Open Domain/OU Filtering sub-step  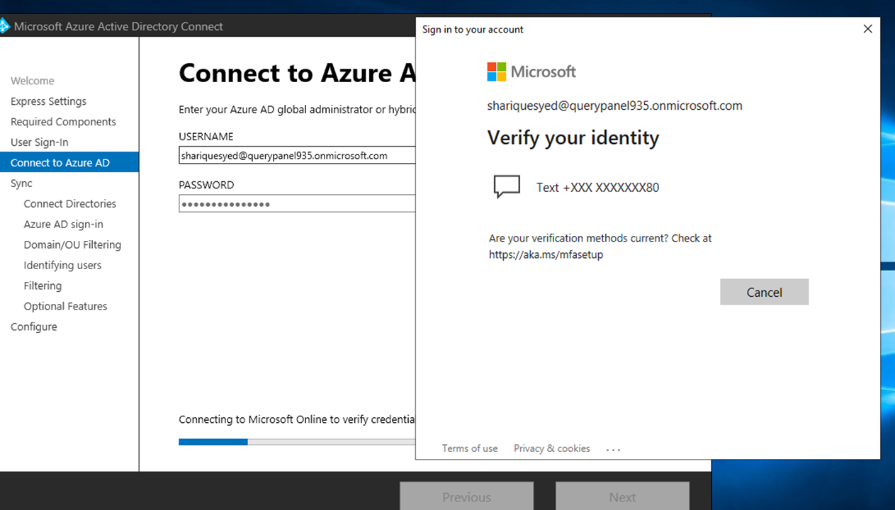(x=72, y=245)
